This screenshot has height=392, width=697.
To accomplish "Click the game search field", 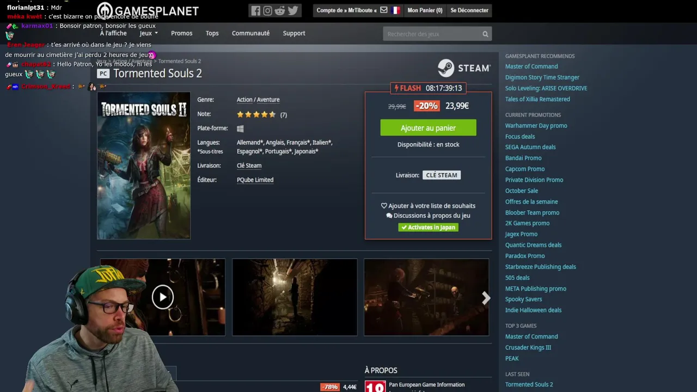I will (432, 34).
